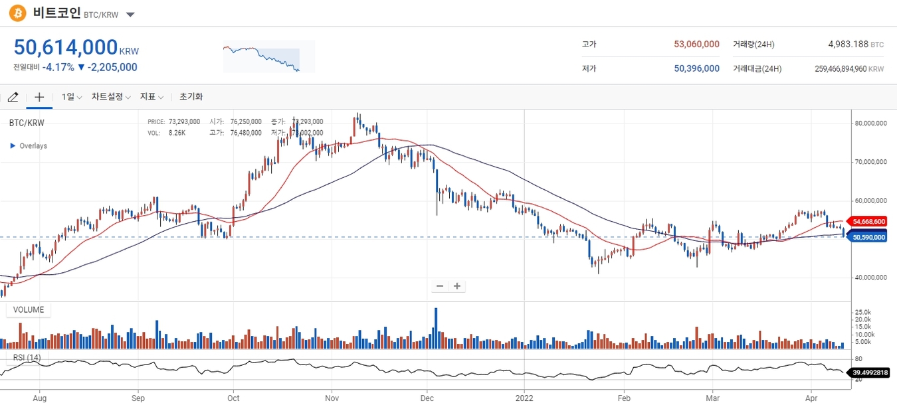Click the chevron beside 지표
This screenshot has width=897, height=405.
click(161, 96)
